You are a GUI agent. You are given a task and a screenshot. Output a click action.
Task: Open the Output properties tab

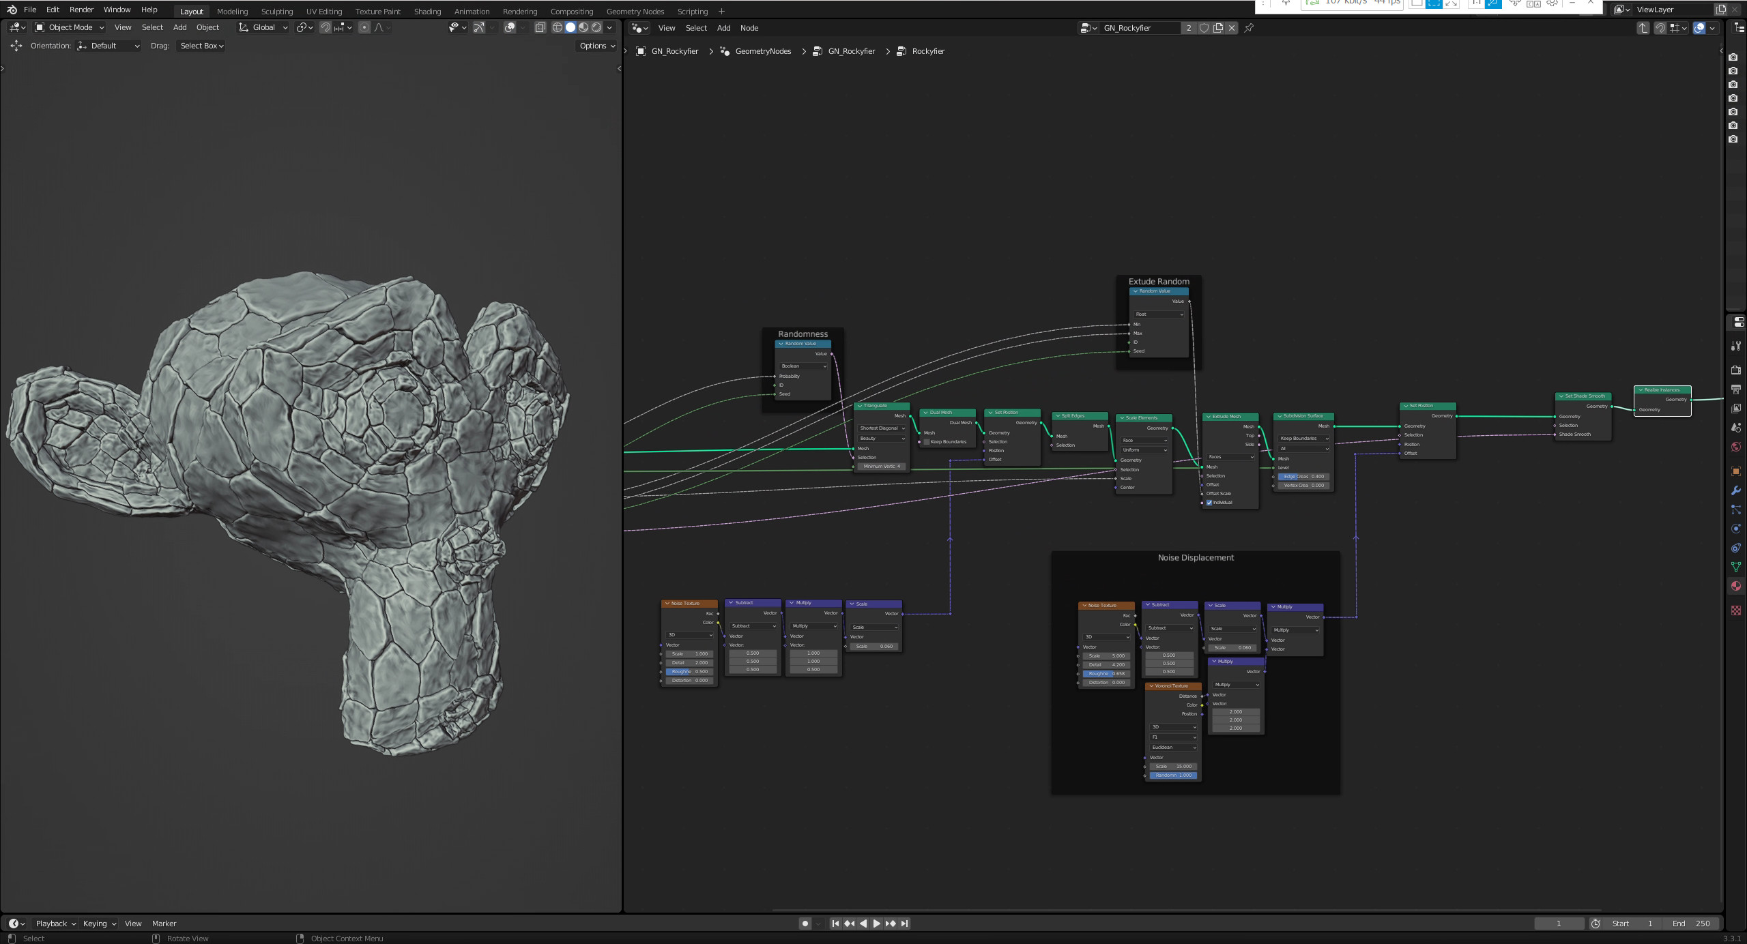[1736, 389]
